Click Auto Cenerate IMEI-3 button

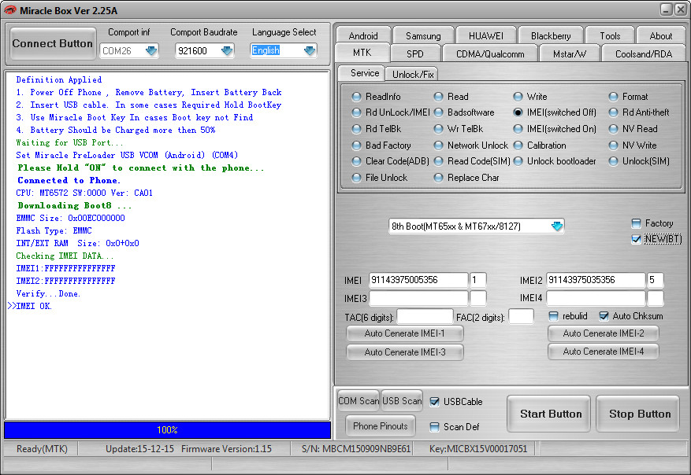click(404, 352)
